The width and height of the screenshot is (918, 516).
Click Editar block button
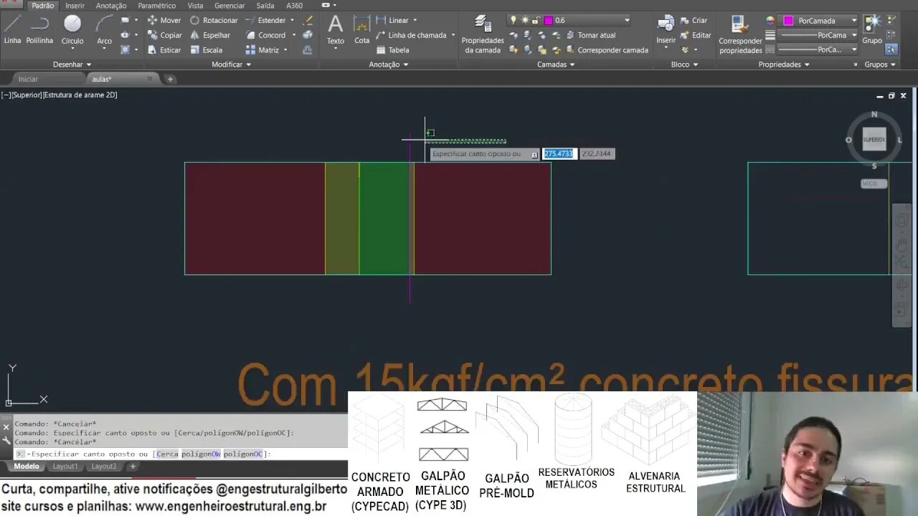[x=695, y=35]
